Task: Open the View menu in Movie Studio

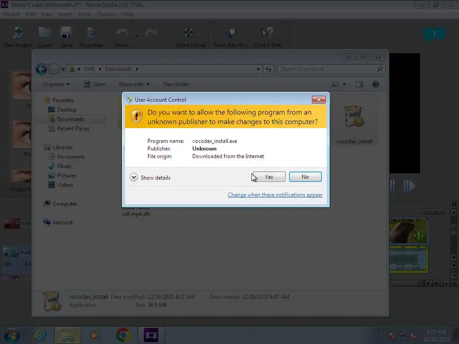Action: tap(47, 14)
